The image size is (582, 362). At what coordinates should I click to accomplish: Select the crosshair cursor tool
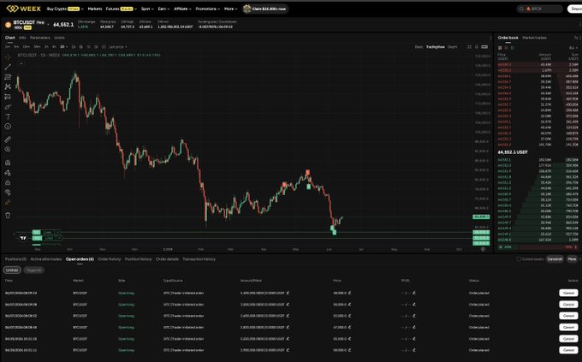(x=8, y=57)
